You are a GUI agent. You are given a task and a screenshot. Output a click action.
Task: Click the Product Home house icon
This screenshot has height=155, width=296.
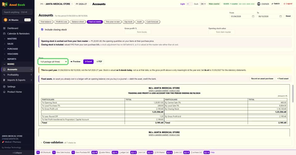point(4,92)
